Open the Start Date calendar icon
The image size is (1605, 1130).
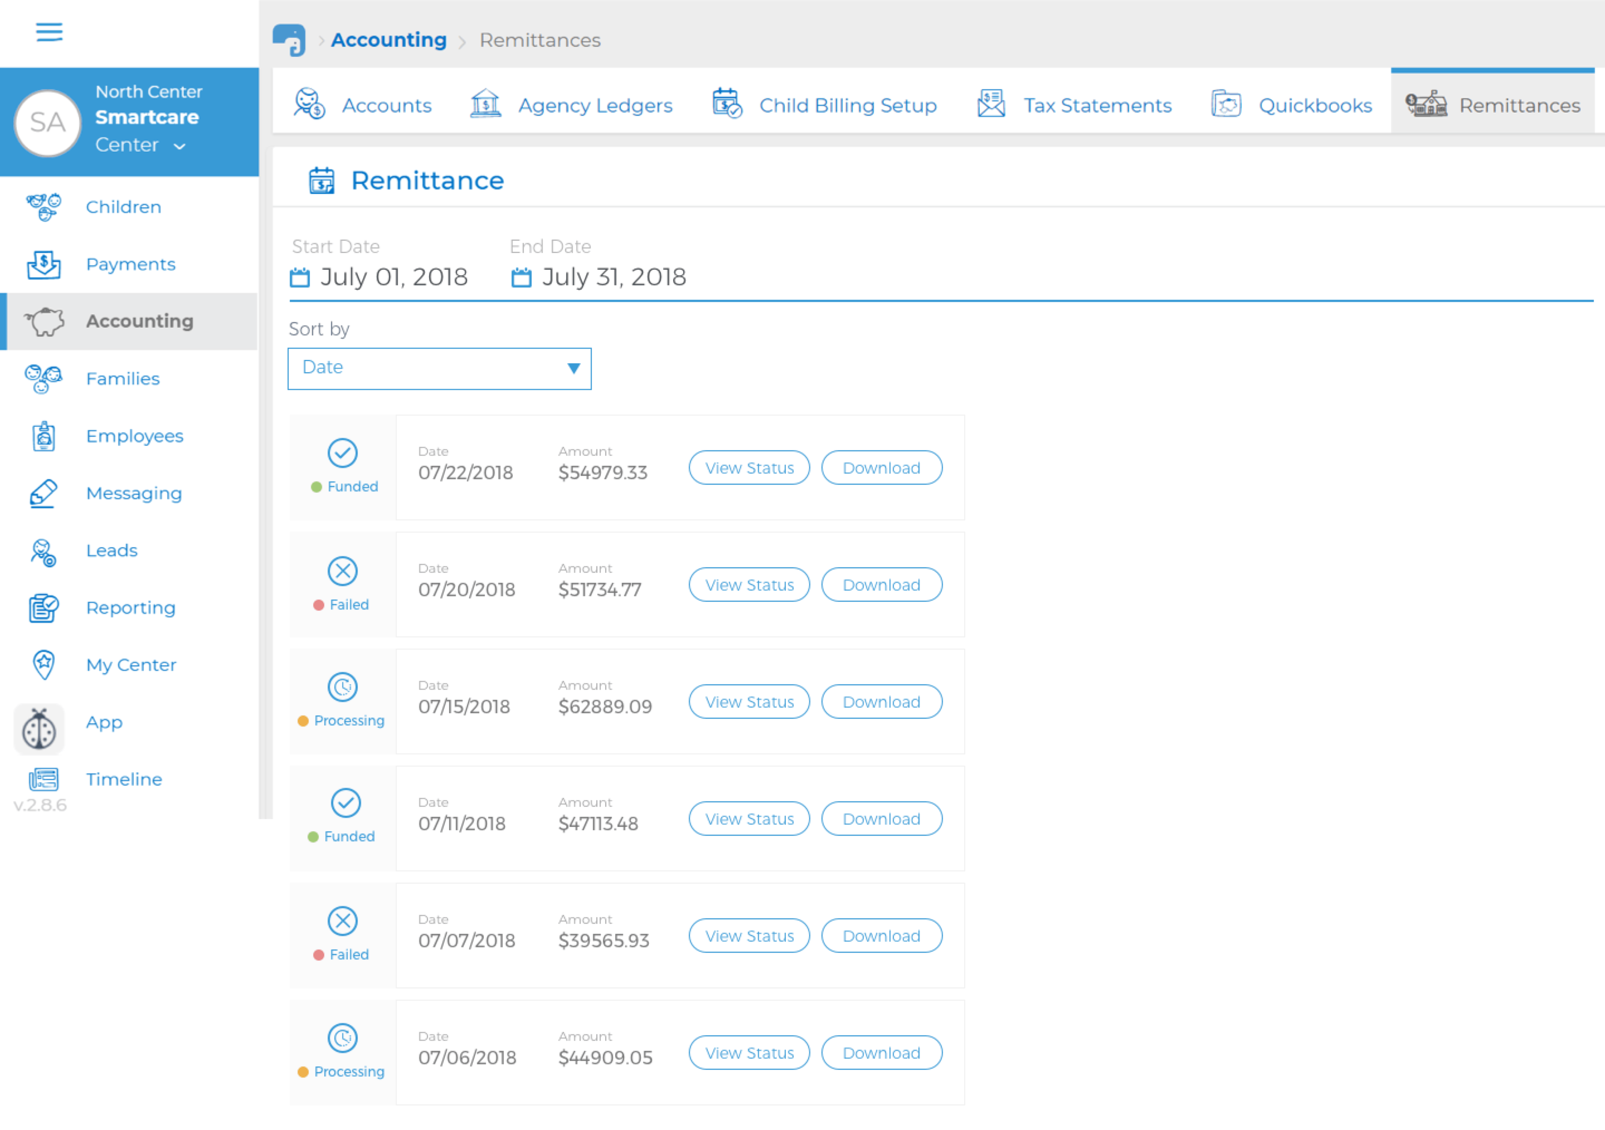300,277
